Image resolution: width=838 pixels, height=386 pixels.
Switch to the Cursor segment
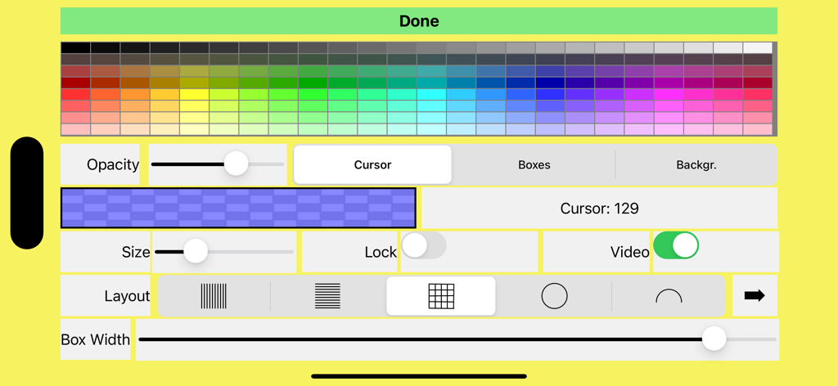pos(372,165)
